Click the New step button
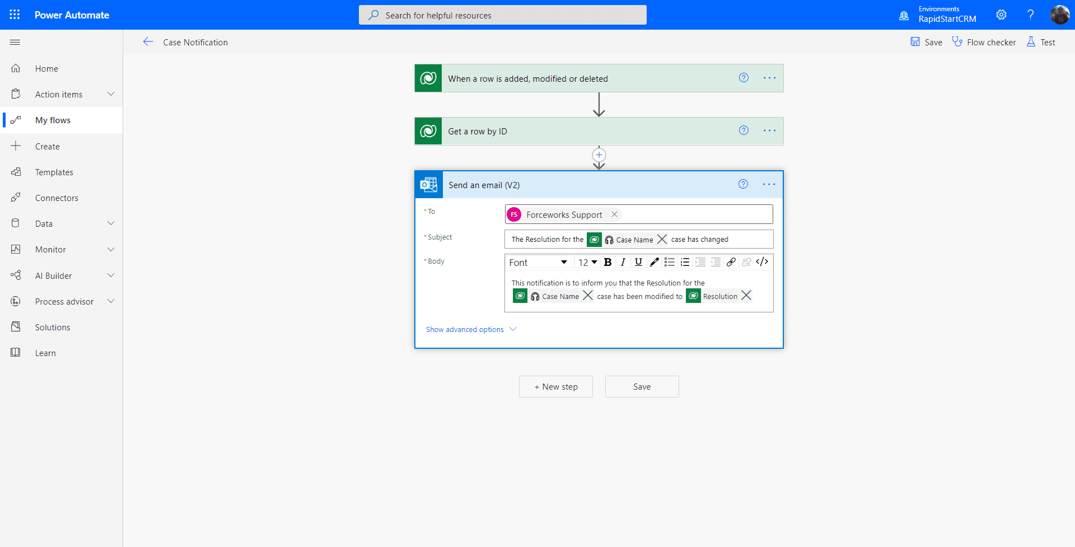Screen dimensions: 1075x547 [x=555, y=386]
